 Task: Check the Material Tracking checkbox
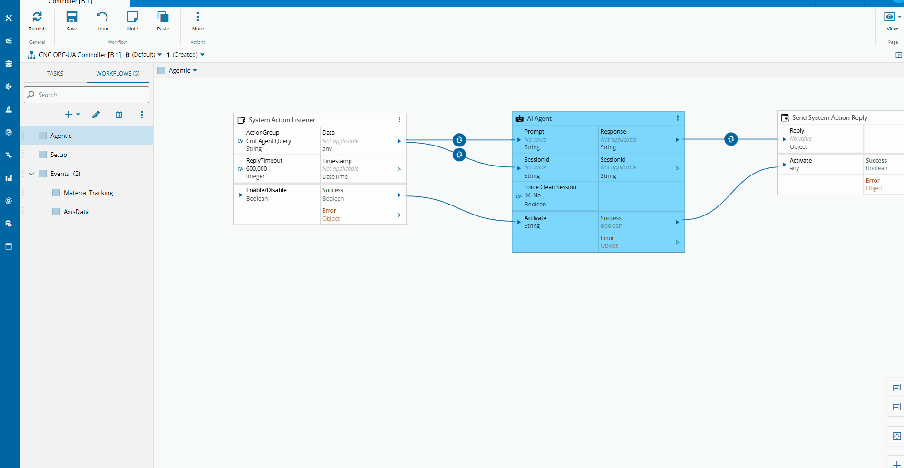pos(55,192)
